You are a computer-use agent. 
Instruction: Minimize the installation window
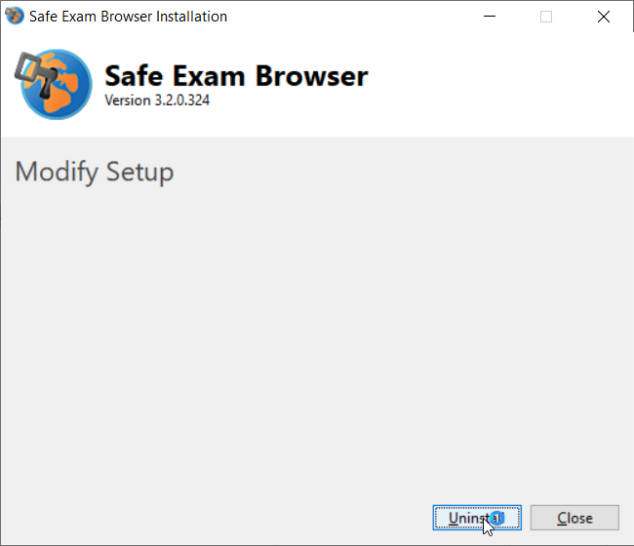pyautogui.click(x=490, y=17)
